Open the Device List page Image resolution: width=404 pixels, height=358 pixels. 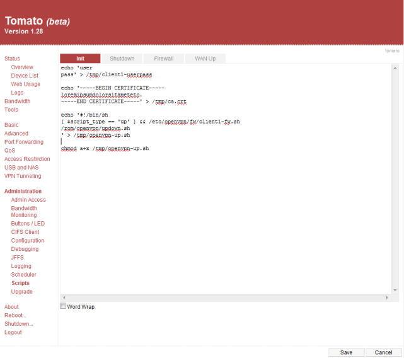pos(25,76)
